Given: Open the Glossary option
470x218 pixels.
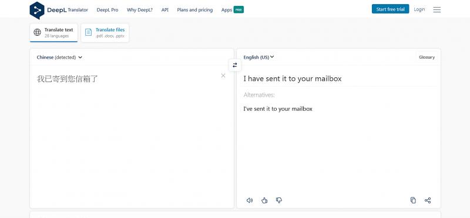Looking at the screenshot, I should click(427, 57).
